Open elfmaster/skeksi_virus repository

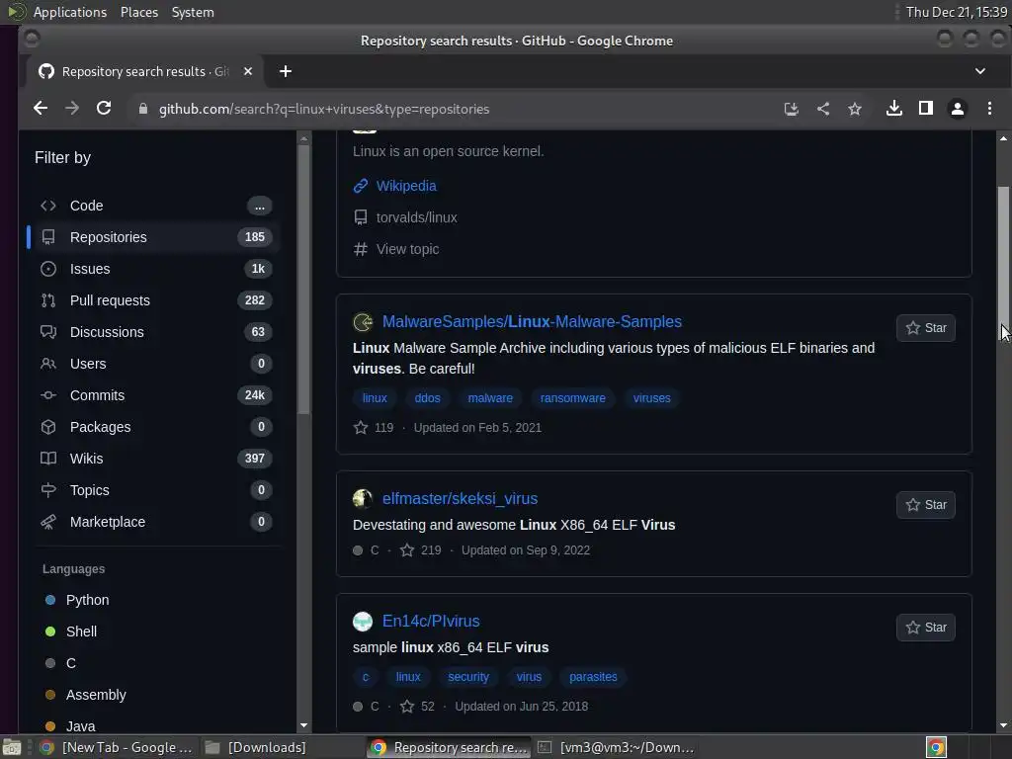pyautogui.click(x=460, y=498)
